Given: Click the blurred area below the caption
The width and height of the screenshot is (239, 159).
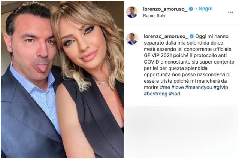Looking at the screenshot, I should pyautogui.click(x=182, y=132).
